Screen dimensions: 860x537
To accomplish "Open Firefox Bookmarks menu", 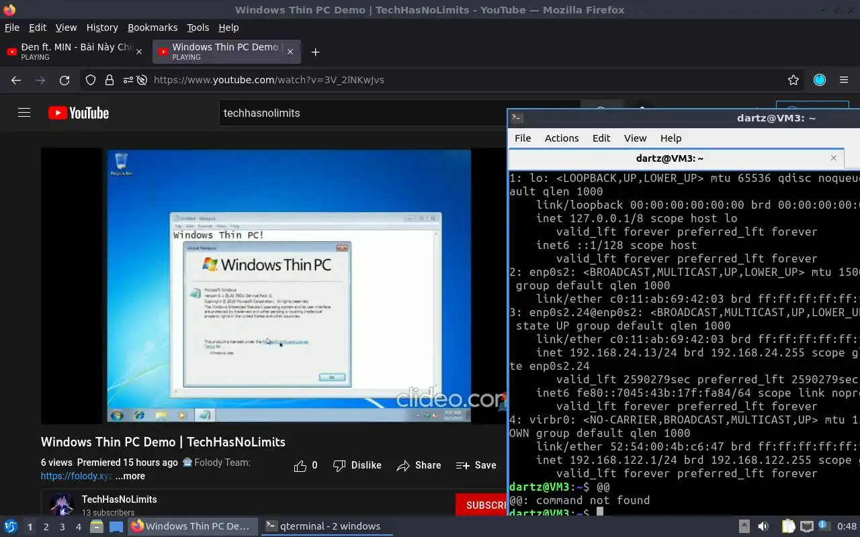I will [x=153, y=28].
